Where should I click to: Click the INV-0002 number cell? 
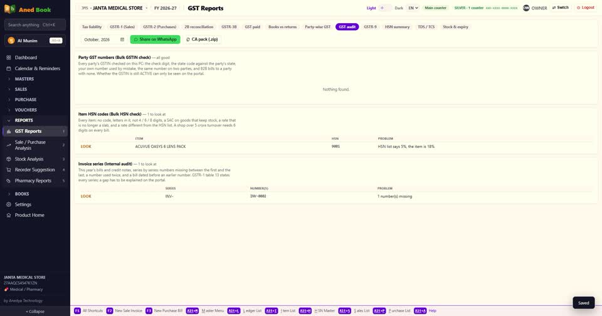tap(258, 197)
